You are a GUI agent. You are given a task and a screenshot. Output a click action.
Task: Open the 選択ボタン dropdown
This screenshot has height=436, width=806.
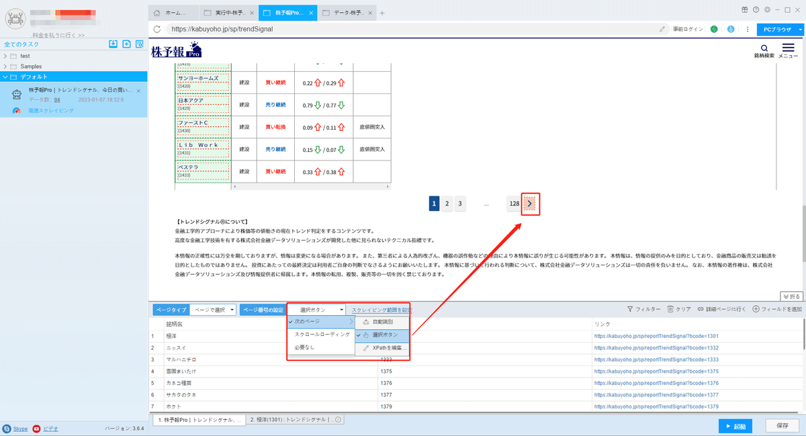pyautogui.click(x=318, y=310)
